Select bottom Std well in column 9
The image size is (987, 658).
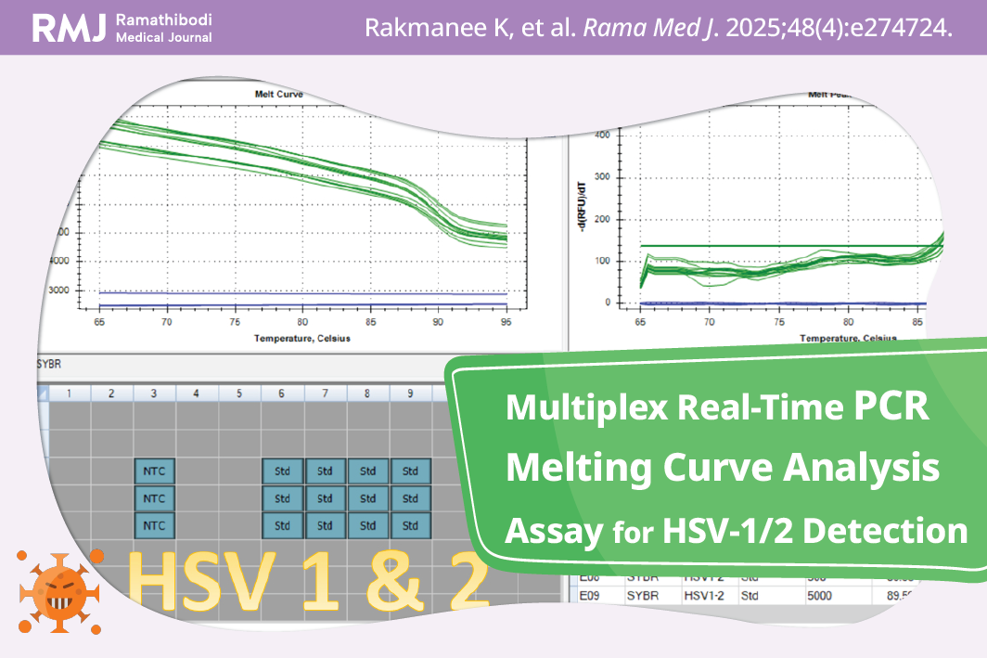(410, 525)
